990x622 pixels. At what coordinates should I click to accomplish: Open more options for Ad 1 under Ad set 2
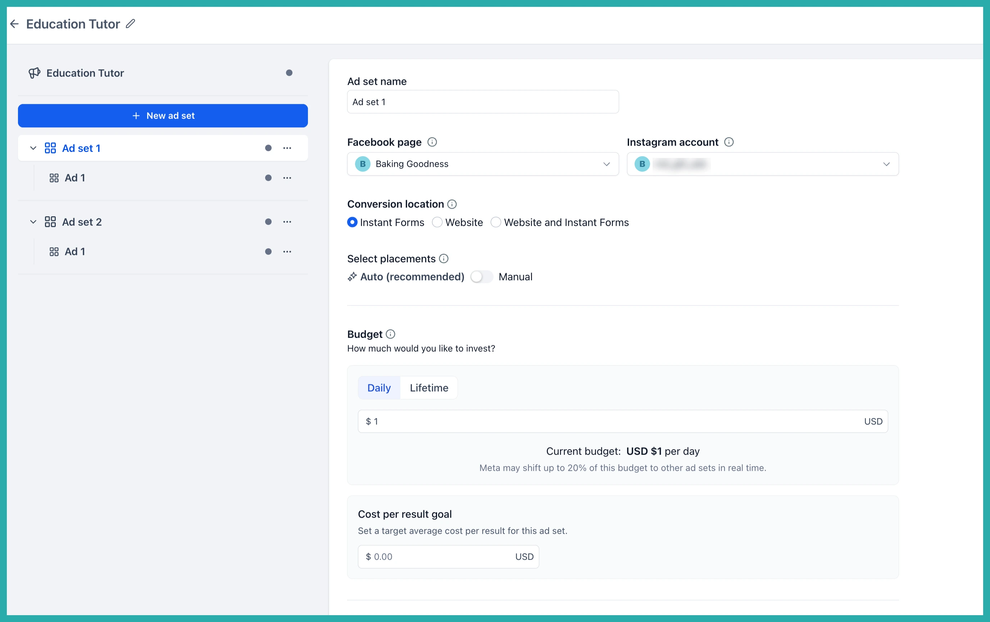pos(287,251)
